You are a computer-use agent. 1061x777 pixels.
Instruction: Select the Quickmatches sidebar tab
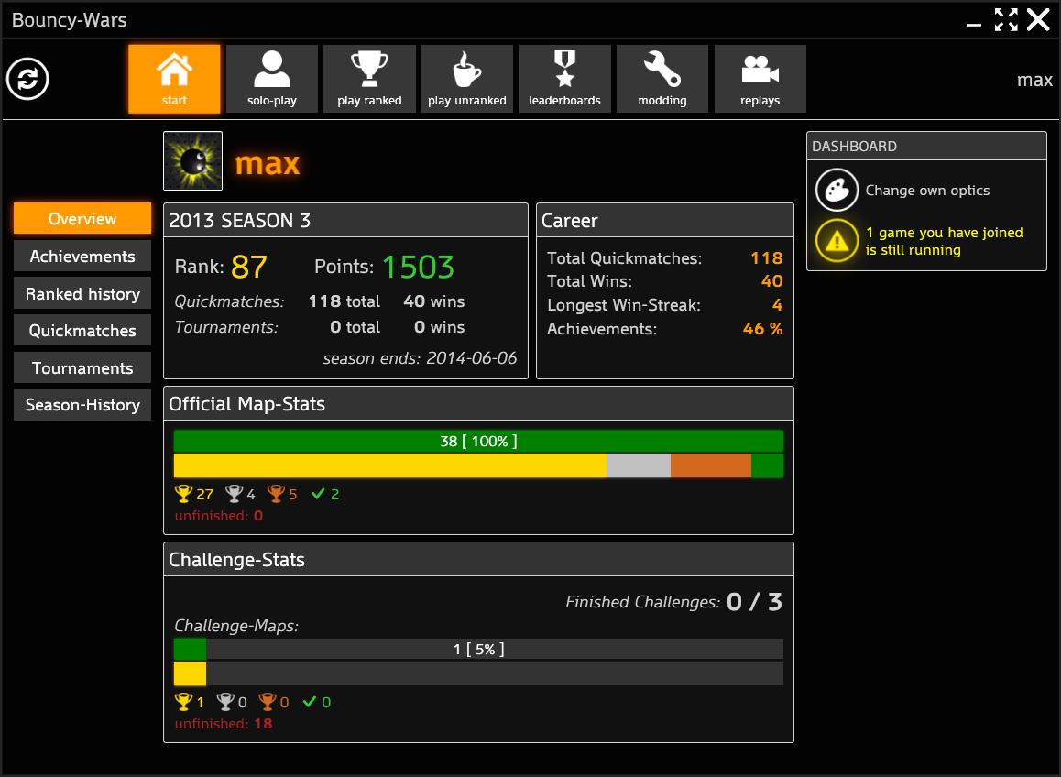point(82,331)
